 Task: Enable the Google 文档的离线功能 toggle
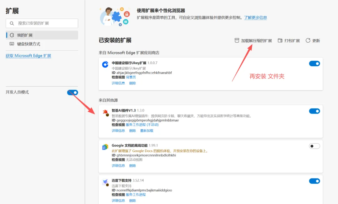(315, 146)
